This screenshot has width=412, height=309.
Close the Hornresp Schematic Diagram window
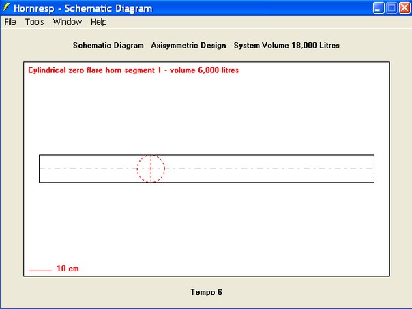[404, 8]
